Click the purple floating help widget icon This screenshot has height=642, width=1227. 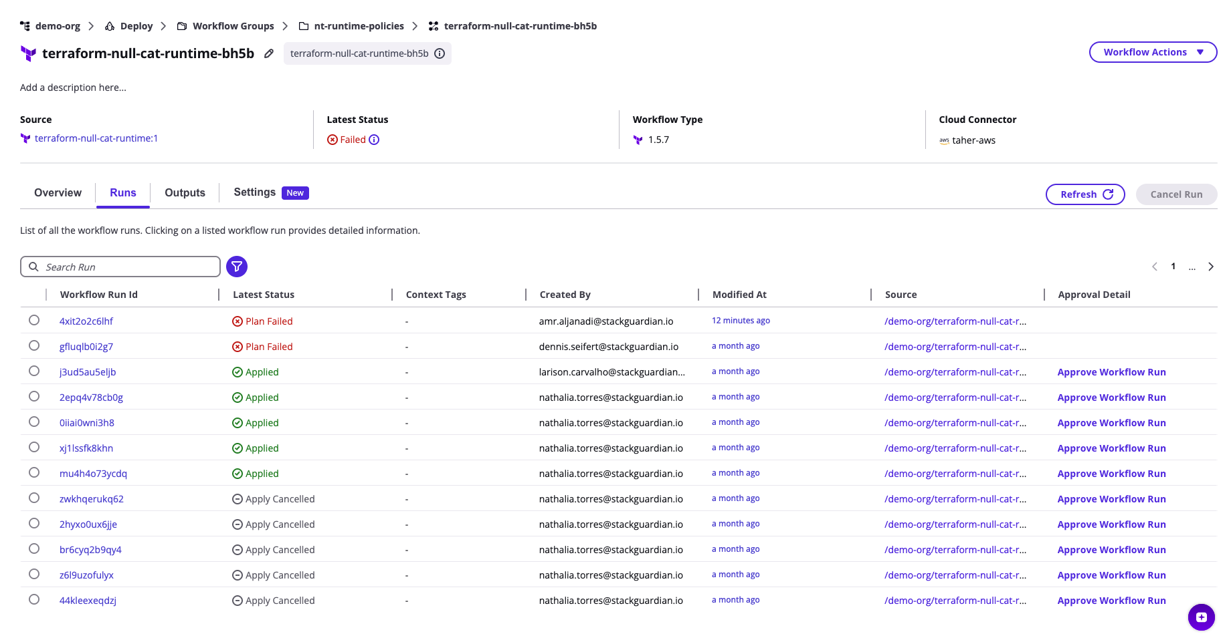(x=1201, y=617)
